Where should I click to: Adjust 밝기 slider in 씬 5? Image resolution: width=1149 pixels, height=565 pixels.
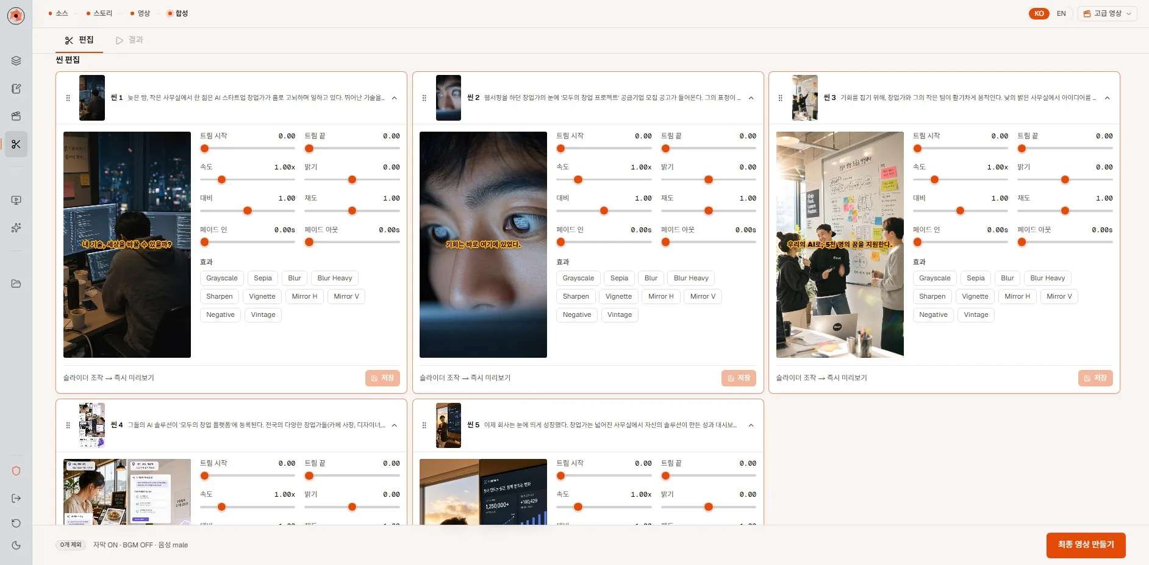tap(709, 507)
